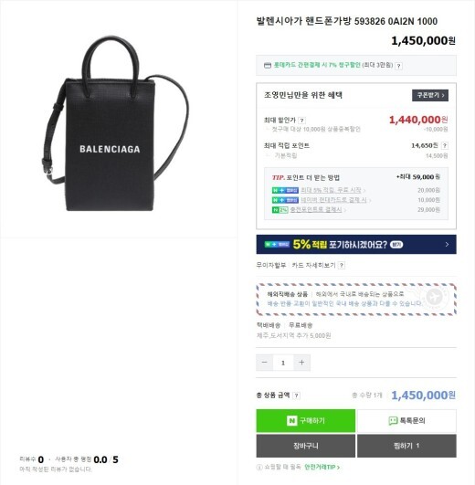Open 최대 5% 적립 무료 시작 link
The width and height of the screenshot is (475, 485).
coord(331,190)
